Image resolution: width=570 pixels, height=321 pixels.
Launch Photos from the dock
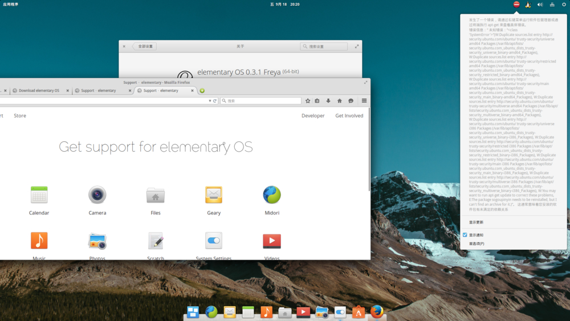tap(321, 312)
